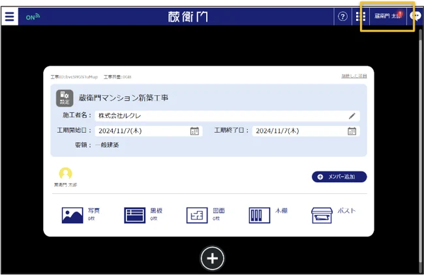Click the 工期開始日 date field

[140, 131]
